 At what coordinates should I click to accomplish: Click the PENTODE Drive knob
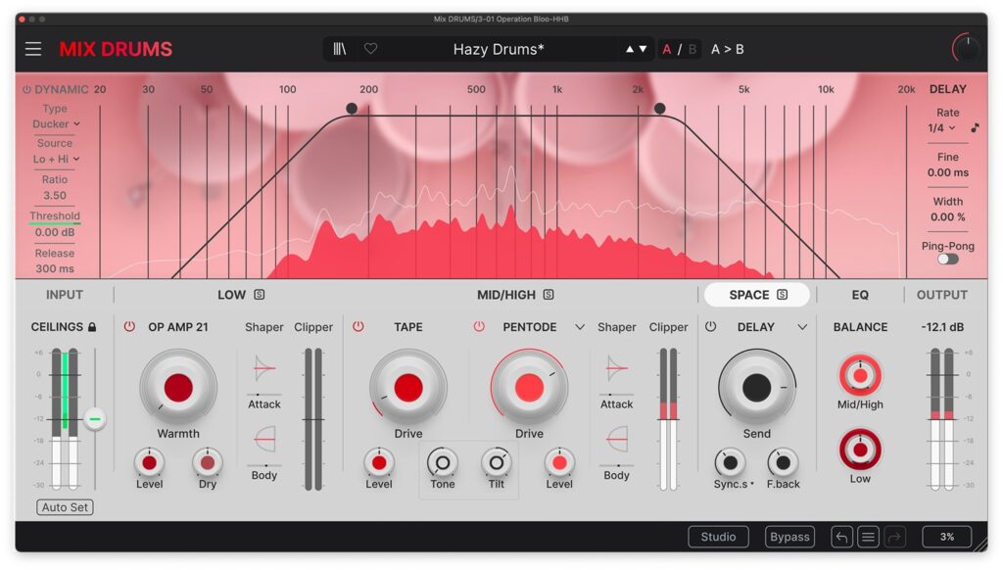tap(529, 387)
